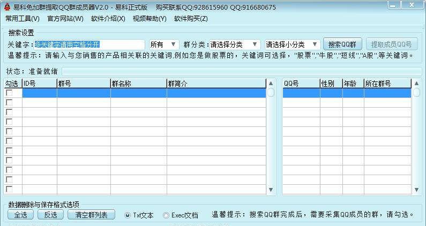Expand the 请选择小分类 subcategory dropdown
The width and height of the screenshot is (426, 226).
(293, 44)
